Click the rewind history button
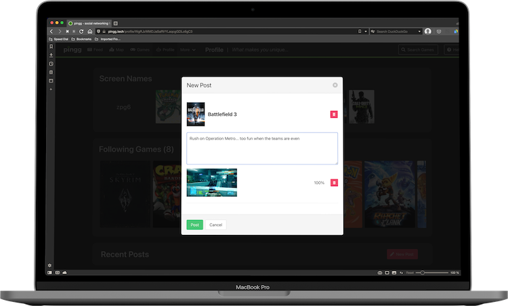This screenshot has width=508, height=306. pyautogui.click(x=67, y=31)
